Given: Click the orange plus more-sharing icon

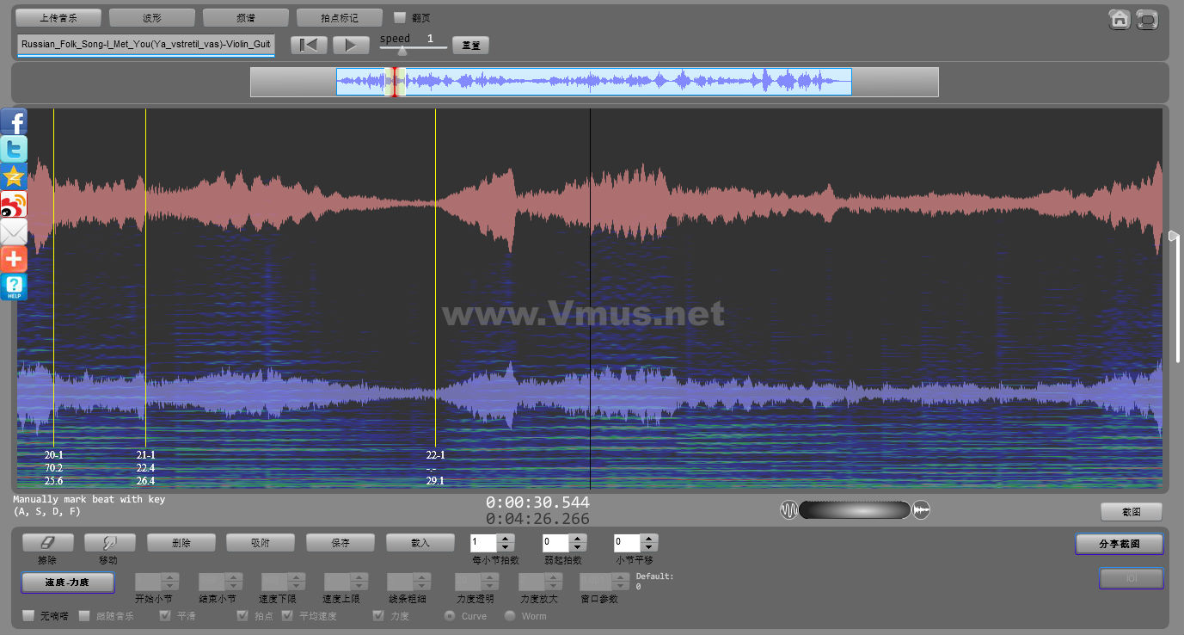Looking at the screenshot, I should tap(14, 259).
